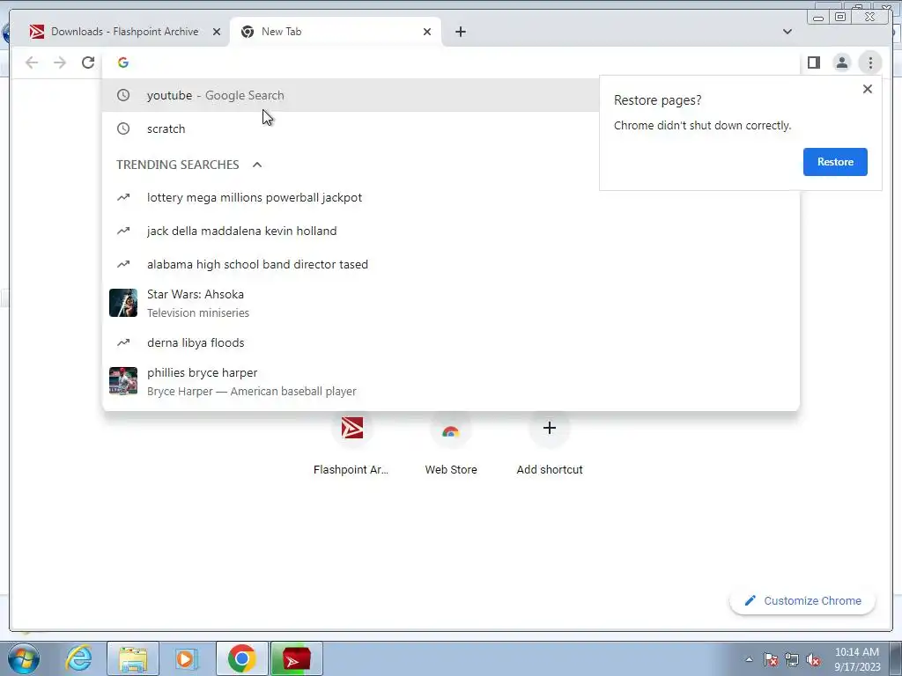Open the side panel icon

pos(813,62)
